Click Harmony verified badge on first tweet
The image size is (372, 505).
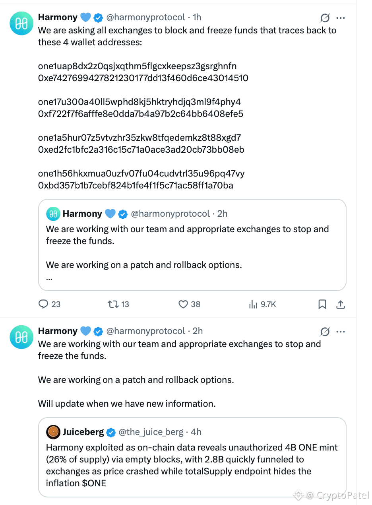point(98,17)
